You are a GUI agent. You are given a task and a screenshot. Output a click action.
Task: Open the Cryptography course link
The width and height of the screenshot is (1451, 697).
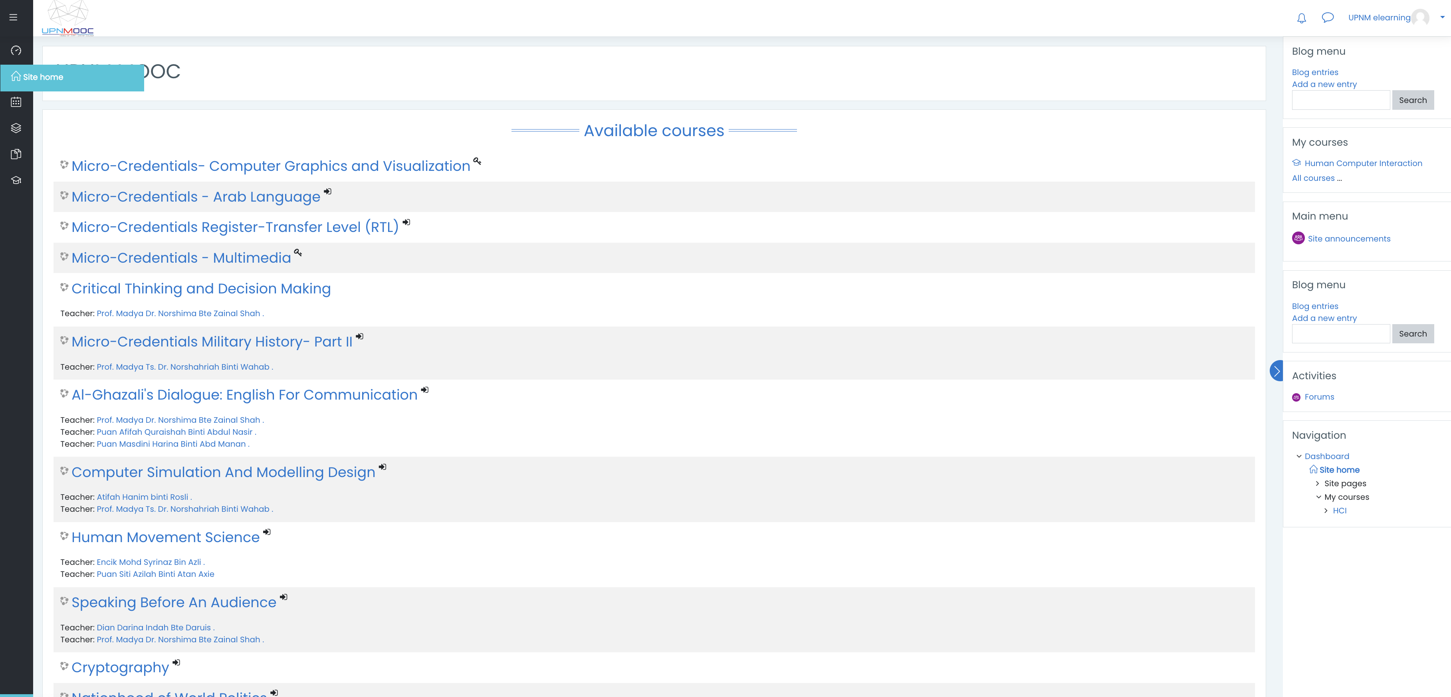pyautogui.click(x=120, y=668)
